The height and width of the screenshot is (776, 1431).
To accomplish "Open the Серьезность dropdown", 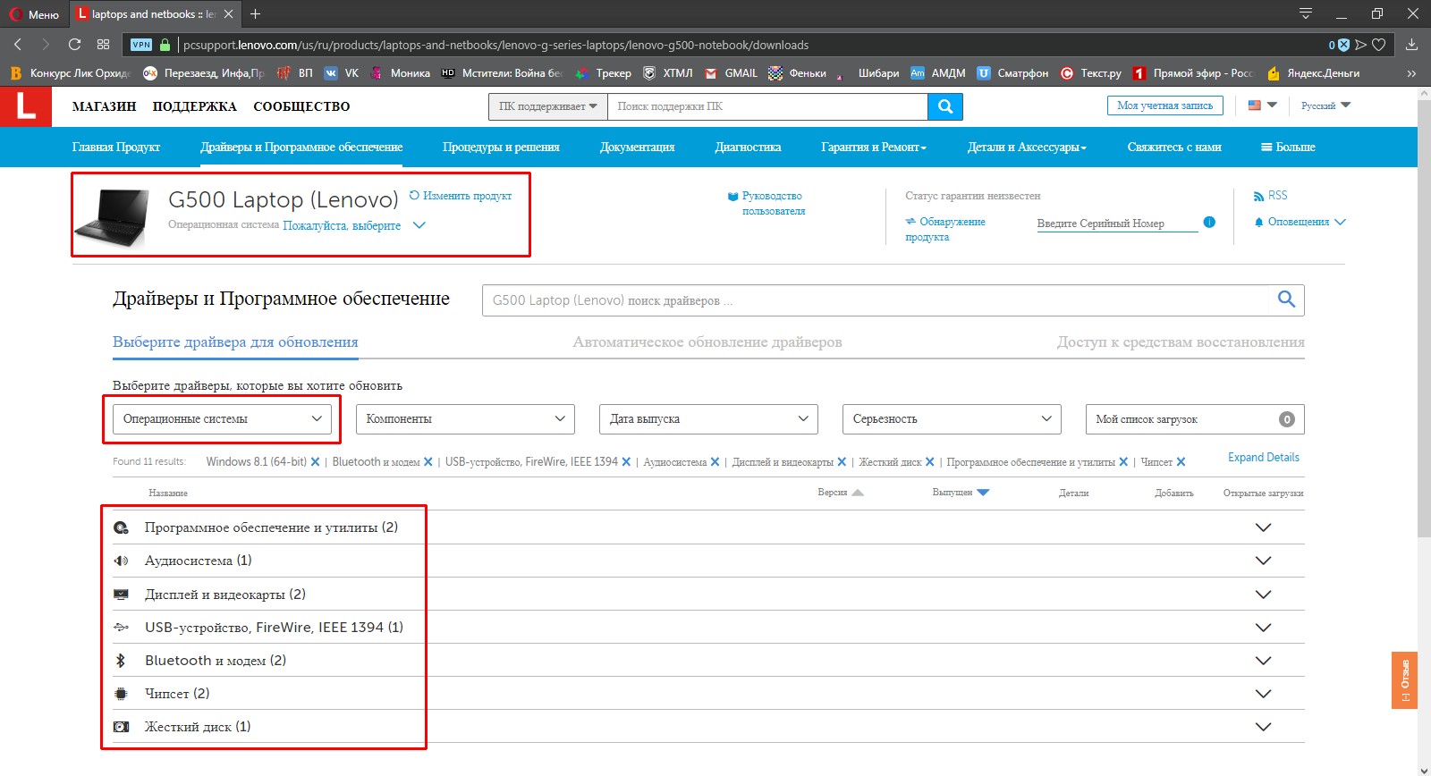I will click(952, 418).
